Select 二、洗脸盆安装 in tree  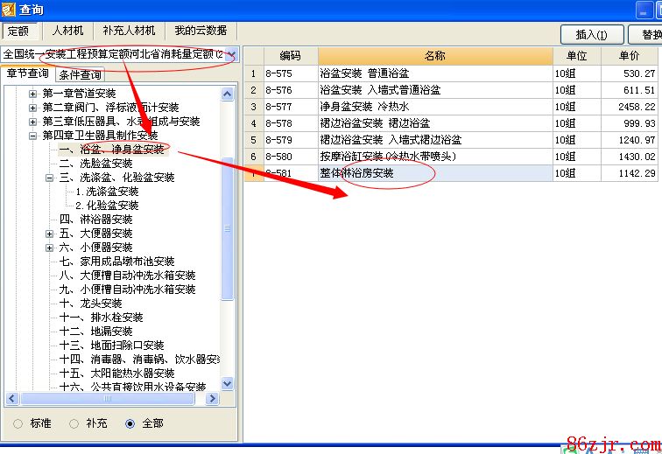pyautogui.click(x=96, y=164)
